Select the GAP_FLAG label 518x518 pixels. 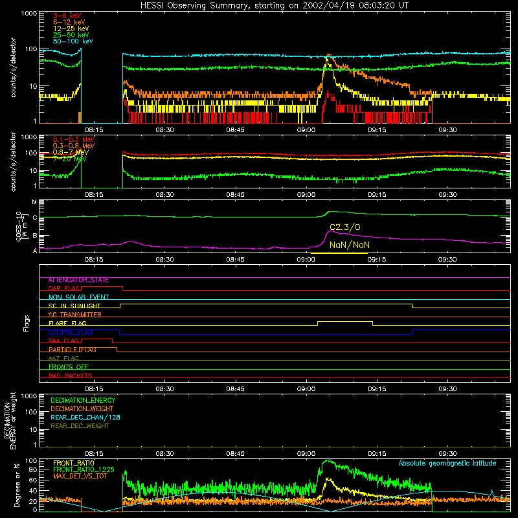(x=64, y=288)
